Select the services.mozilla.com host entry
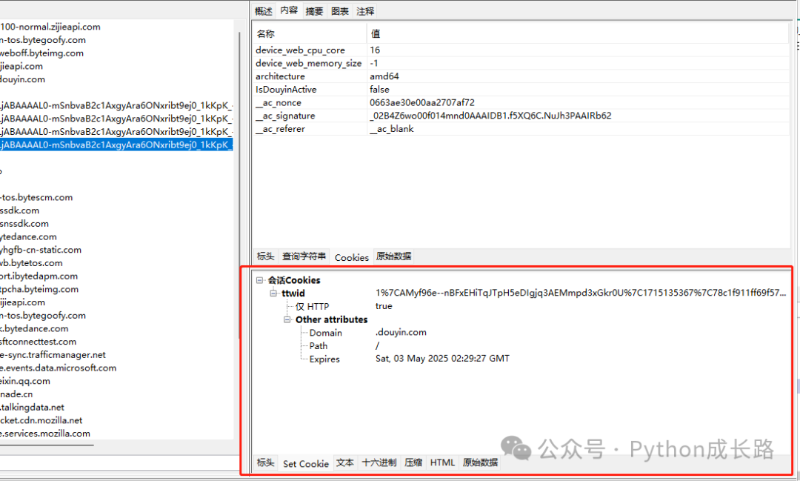The width and height of the screenshot is (800, 481). point(45,434)
